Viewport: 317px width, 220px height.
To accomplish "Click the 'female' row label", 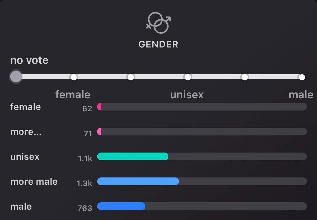I will 25,107.
